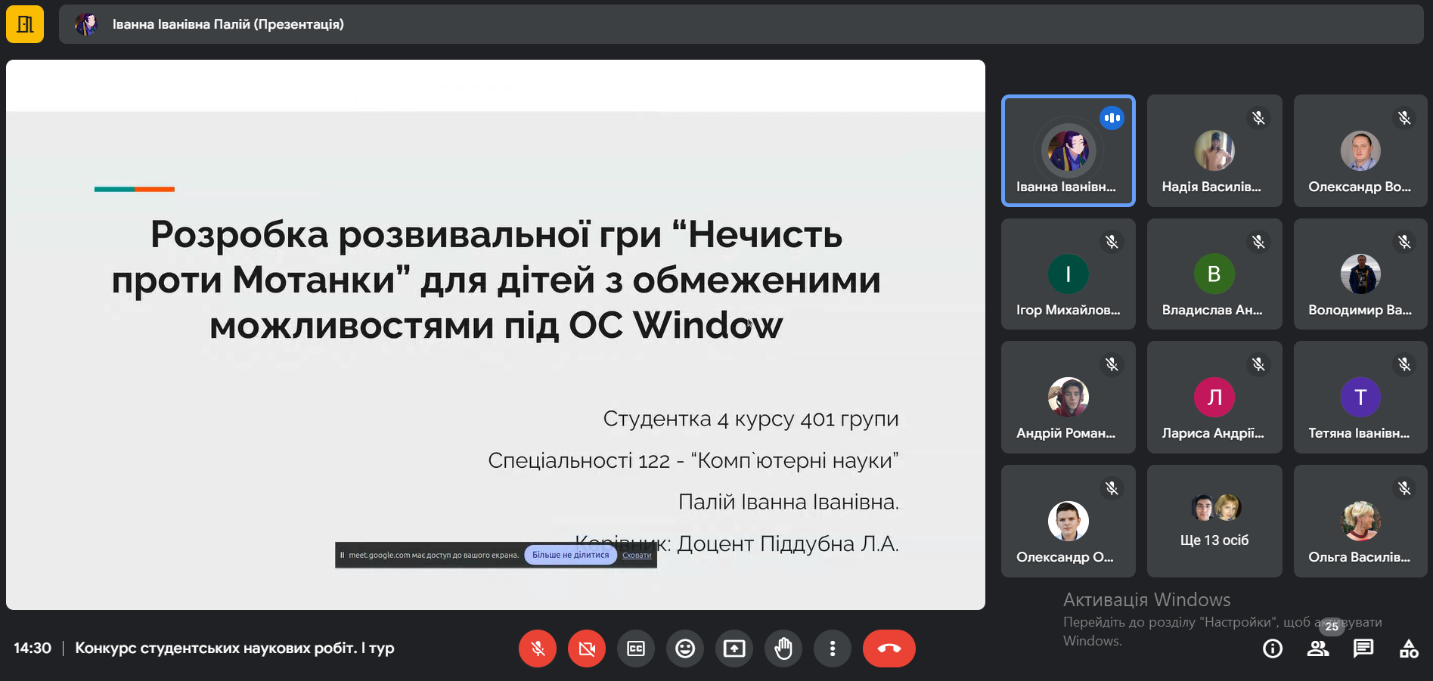1433x681 pixels.
Task: Select the Надія Василів... participant tile
Action: click(1214, 150)
